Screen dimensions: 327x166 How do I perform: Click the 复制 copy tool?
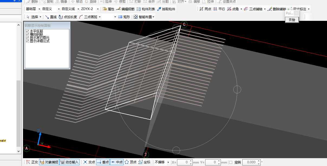point(47,1)
